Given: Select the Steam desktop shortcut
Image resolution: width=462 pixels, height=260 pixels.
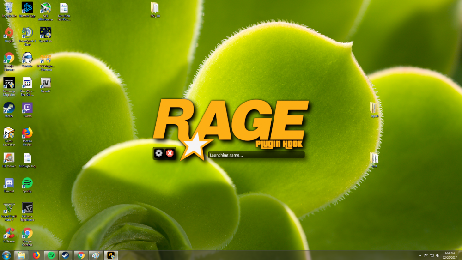Looking at the screenshot, I should click(9, 110).
